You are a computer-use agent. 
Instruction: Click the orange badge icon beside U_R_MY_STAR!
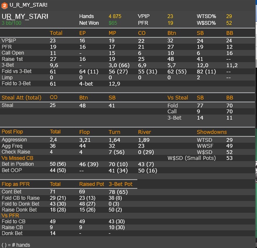click(5, 5)
